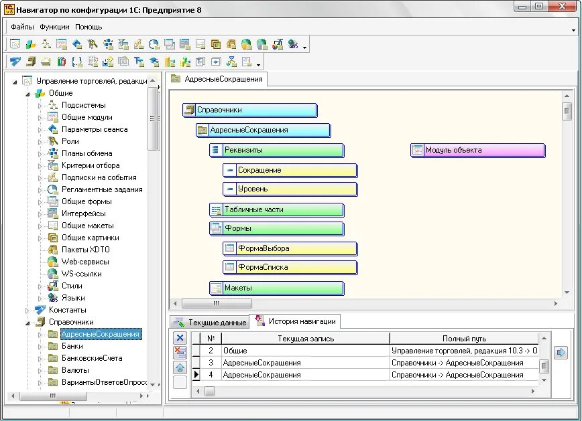This screenshot has width=582, height=421.
Task: Click the Справочники drawer toolbar icon
Action: tap(31, 62)
